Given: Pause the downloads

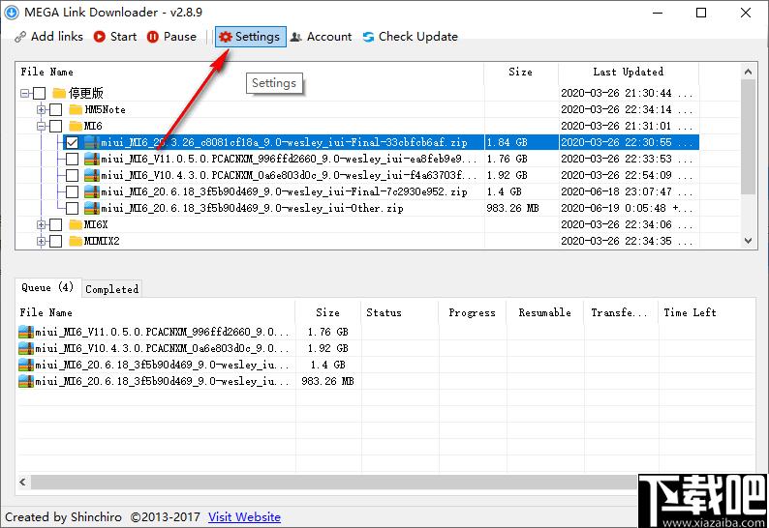Looking at the screenshot, I should [x=171, y=37].
